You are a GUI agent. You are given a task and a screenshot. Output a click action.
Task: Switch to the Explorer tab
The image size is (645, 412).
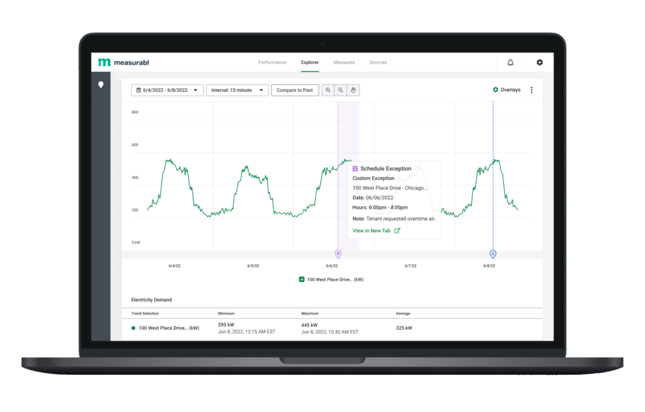(310, 62)
